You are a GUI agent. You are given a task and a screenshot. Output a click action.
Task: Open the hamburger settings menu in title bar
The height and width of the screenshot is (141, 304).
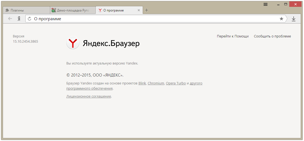click(266, 4)
